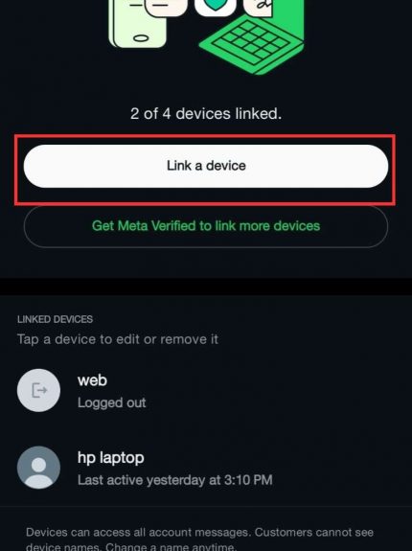Image resolution: width=412 pixels, height=551 pixels.
Task: Click the phone illustration at top
Action: (137, 24)
